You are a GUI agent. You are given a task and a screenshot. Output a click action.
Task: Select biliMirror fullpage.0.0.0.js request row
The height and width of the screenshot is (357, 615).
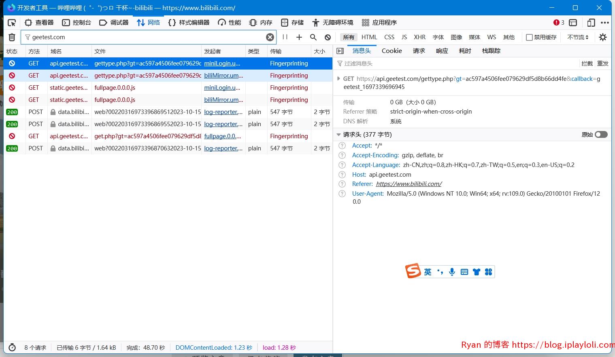coord(168,100)
